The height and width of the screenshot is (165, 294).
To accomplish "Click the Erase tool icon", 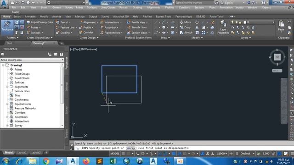I will point(212,22).
